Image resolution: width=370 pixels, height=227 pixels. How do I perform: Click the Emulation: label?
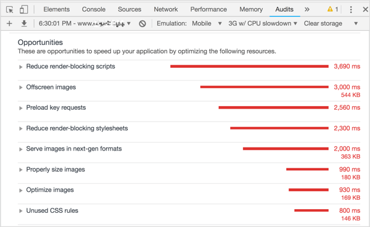(171, 23)
